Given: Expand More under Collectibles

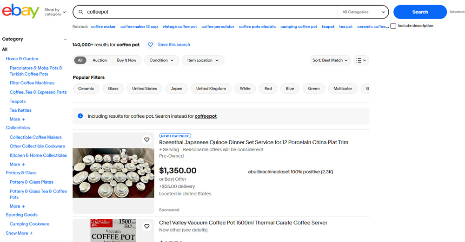Looking at the screenshot, I should pyautogui.click(x=17, y=164).
